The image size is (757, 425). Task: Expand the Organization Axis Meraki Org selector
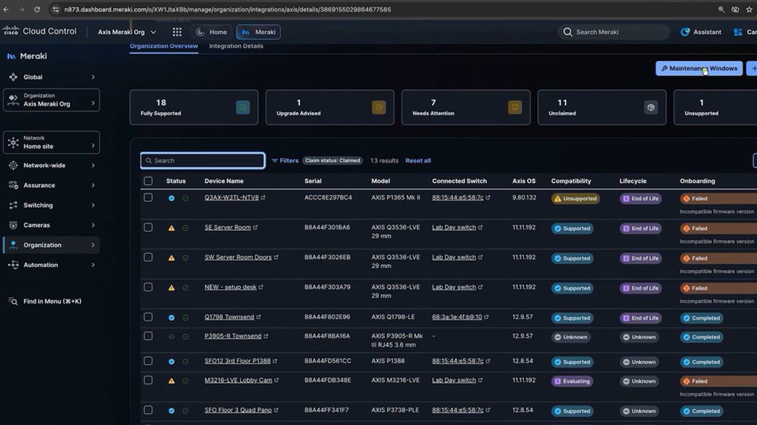coord(51,100)
